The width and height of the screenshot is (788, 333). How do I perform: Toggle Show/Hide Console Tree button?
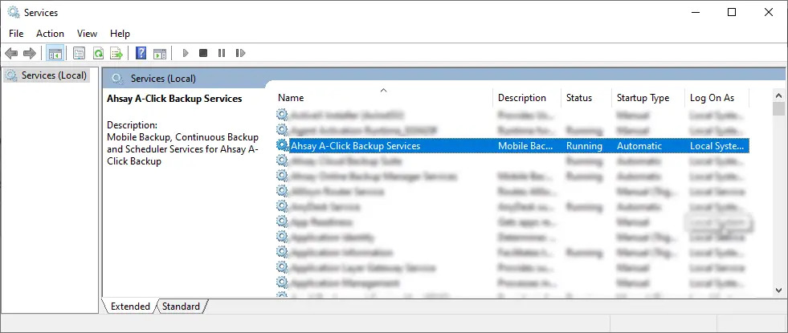tap(55, 54)
